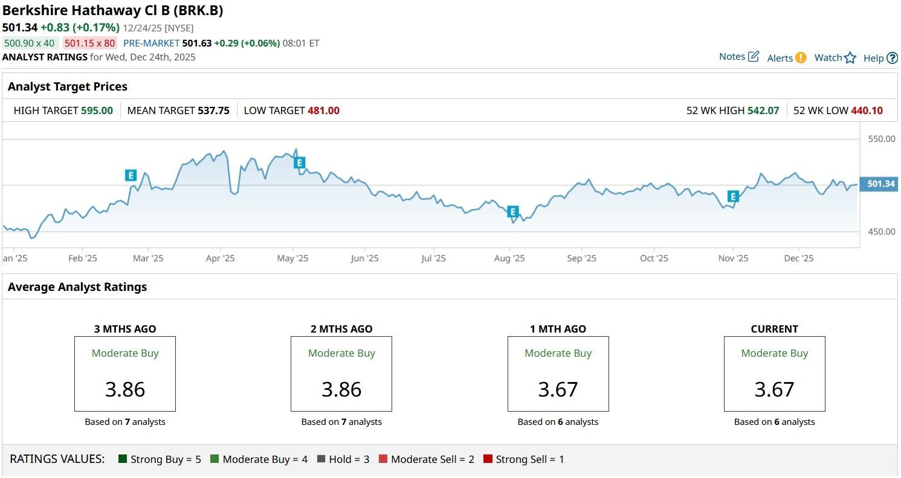This screenshot has height=478, width=901.
Task: Click the Notes link
Action: 732,57
